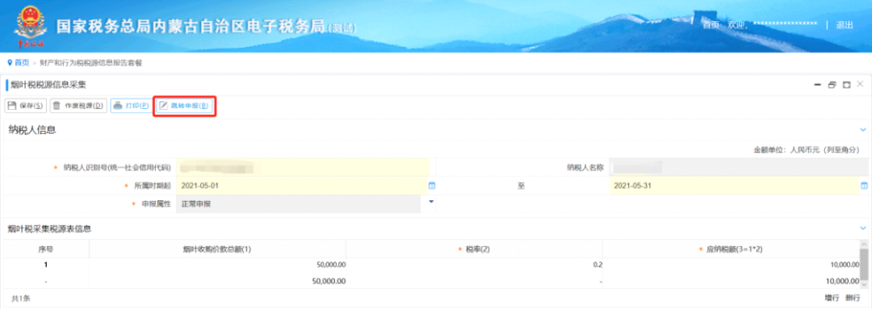Select the 0.2 tax rate cell
This screenshot has width=872, height=310.
474,265
